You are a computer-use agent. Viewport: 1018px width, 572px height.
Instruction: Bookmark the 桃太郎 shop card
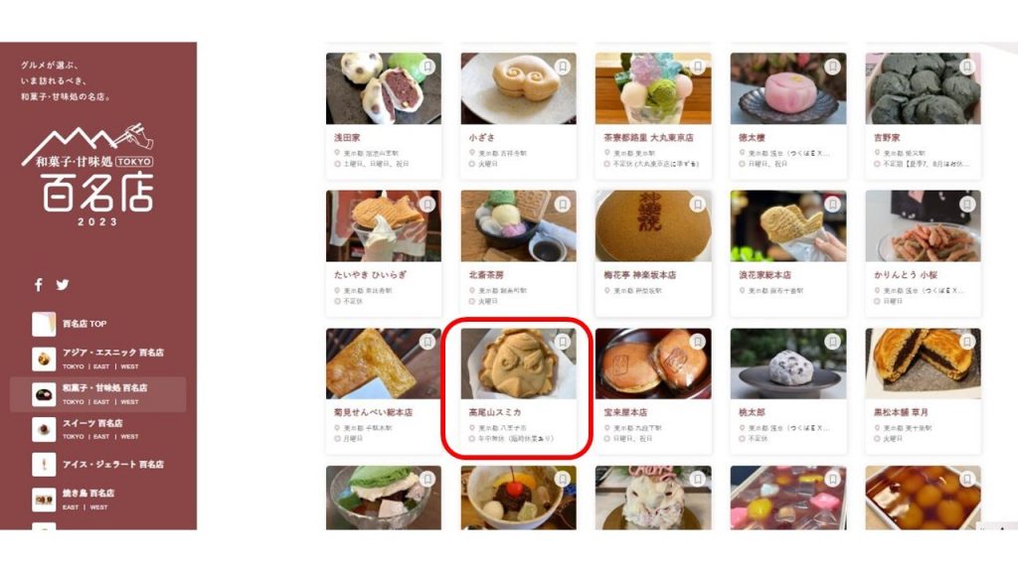coord(832,342)
